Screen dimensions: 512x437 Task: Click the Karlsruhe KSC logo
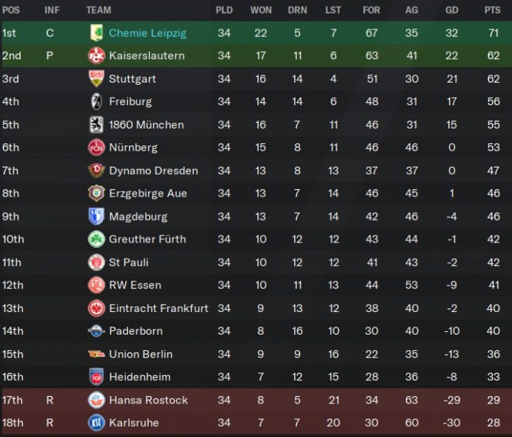[x=97, y=422]
